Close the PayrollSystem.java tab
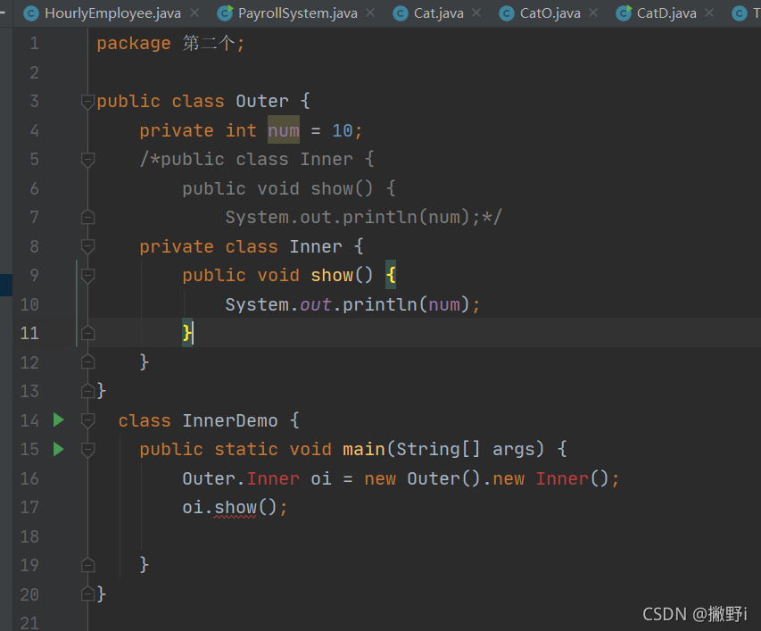This screenshot has width=761, height=631. tap(370, 13)
